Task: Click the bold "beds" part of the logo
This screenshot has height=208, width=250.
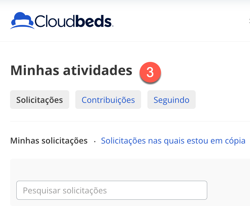Action: pyautogui.click(x=94, y=21)
